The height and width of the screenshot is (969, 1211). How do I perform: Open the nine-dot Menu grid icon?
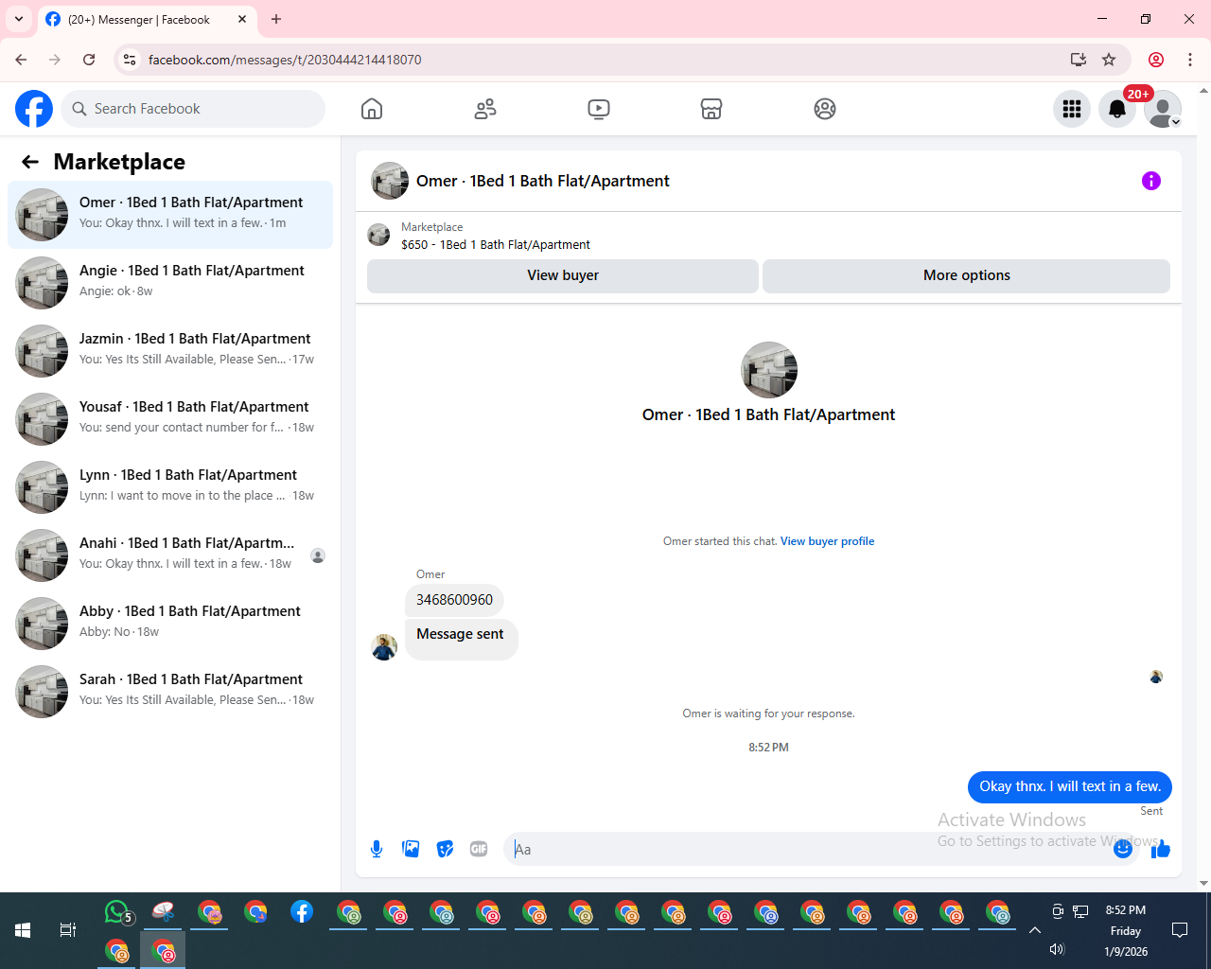pos(1072,109)
